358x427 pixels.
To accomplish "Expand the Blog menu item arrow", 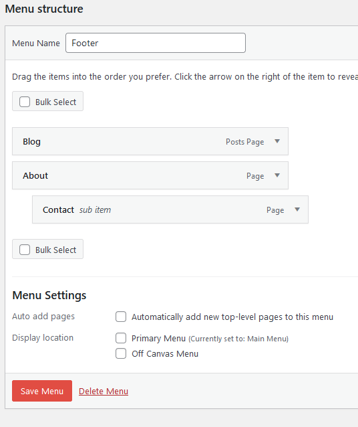I will [x=277, y=141].
